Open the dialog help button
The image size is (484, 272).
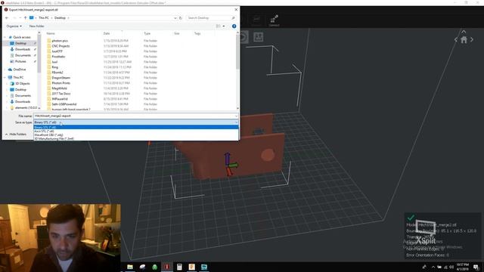click(234, 26)
